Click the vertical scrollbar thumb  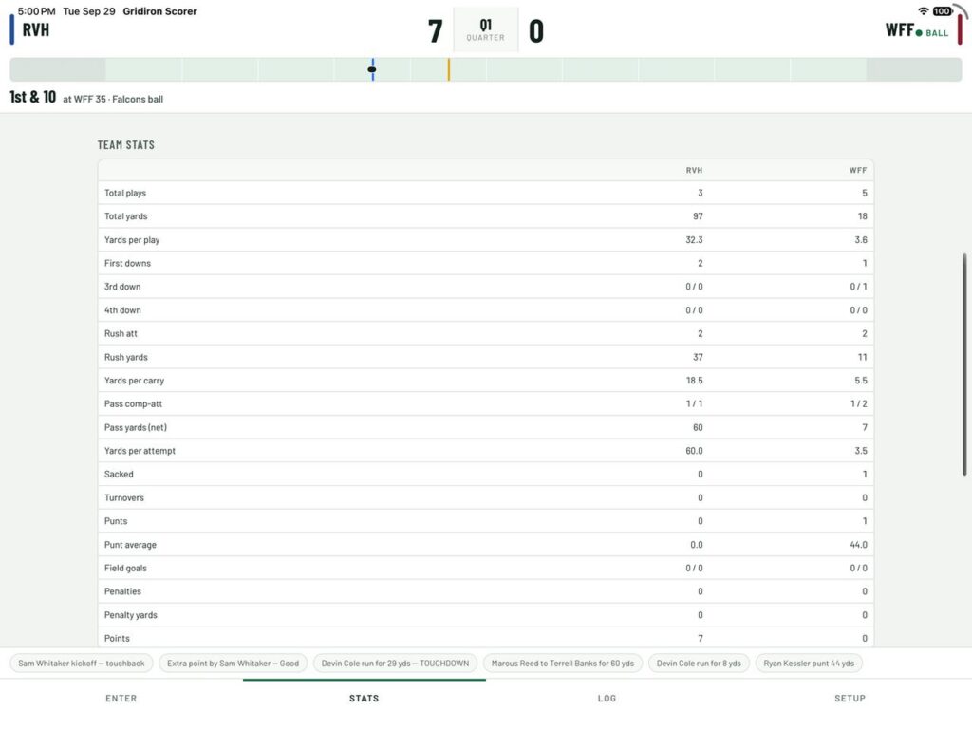(964, 364)
